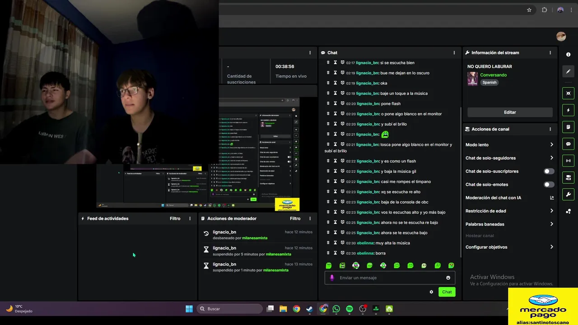
Task: Toggle the moderator actions note icon in sidebar
Action: 568,127
